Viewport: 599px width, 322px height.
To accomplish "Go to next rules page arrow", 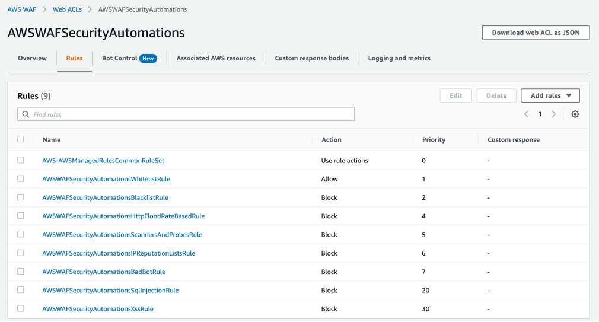I will click(554, 114).
